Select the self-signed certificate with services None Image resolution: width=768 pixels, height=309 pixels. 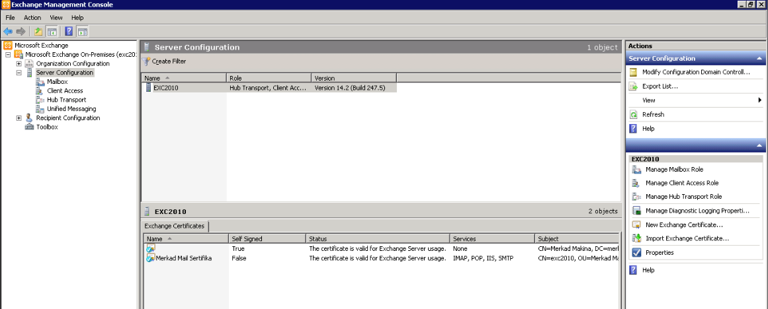click(382, 248)
